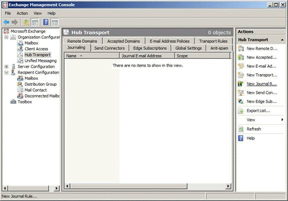Click the New Remote D... action link
The width and height of the screenshot is (288, 201).
point(262,48)
